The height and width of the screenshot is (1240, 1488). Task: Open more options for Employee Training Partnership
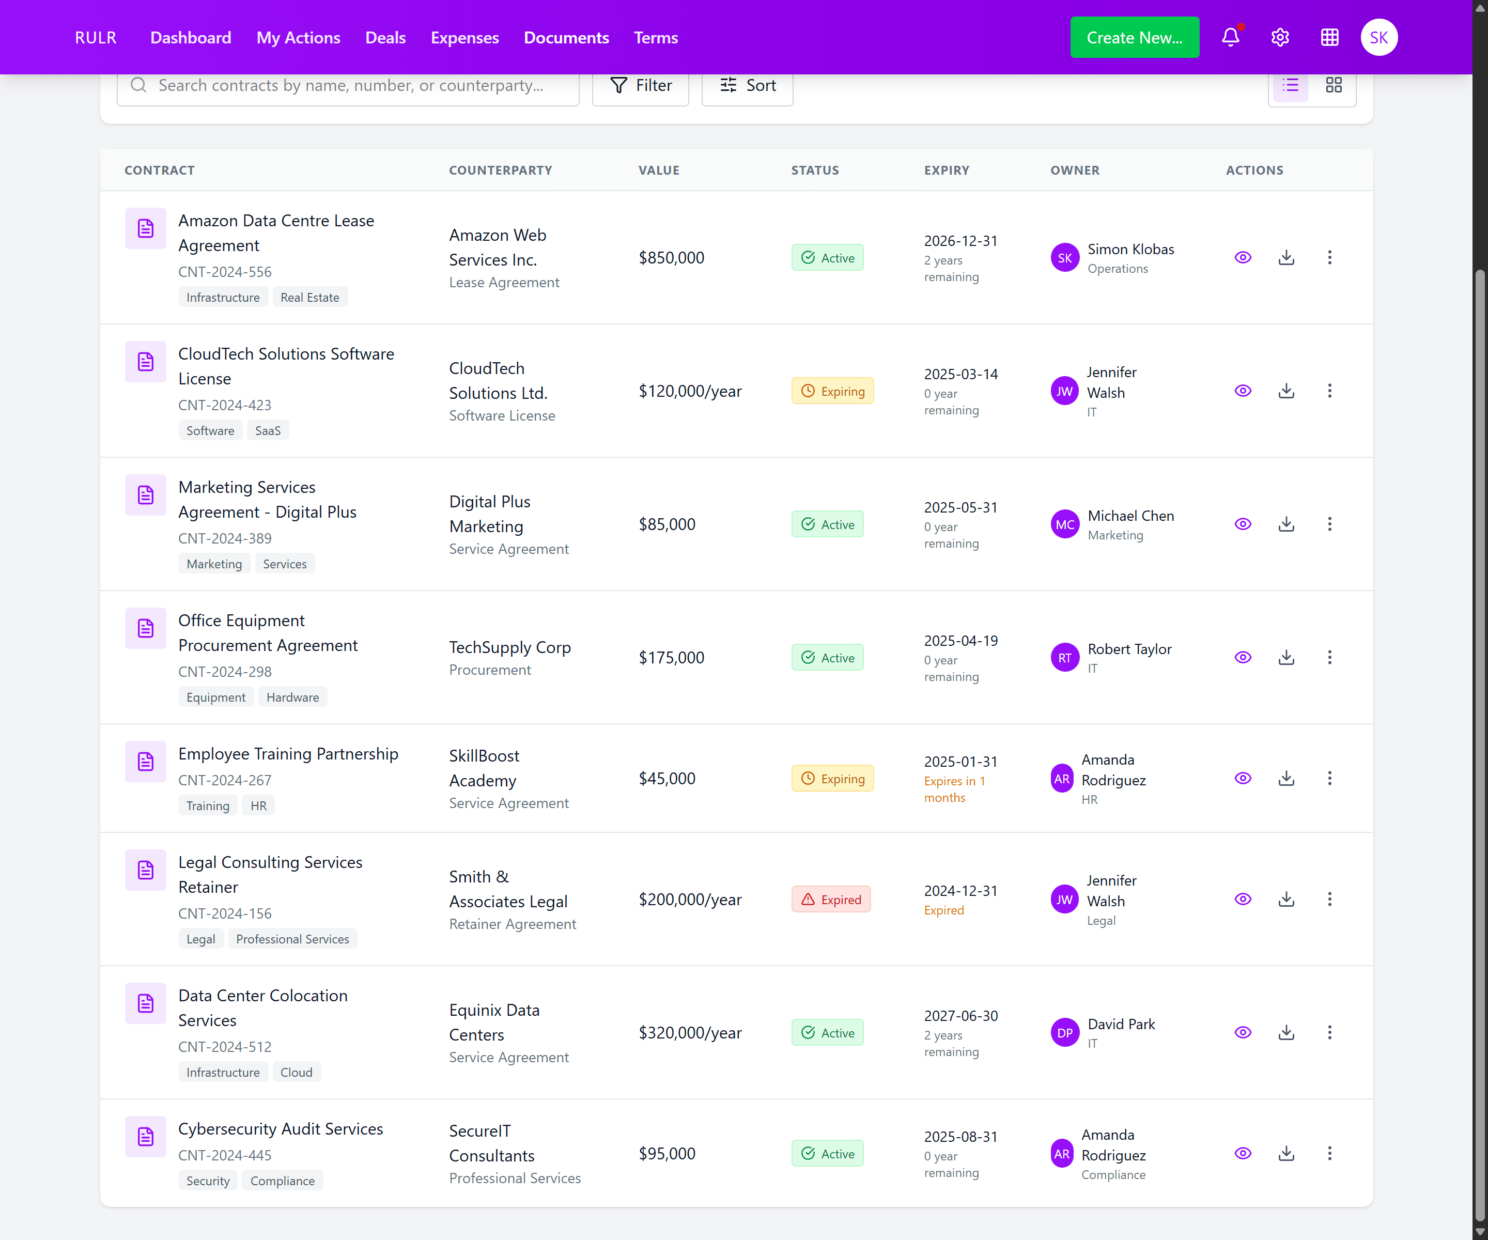point(1329,778)
